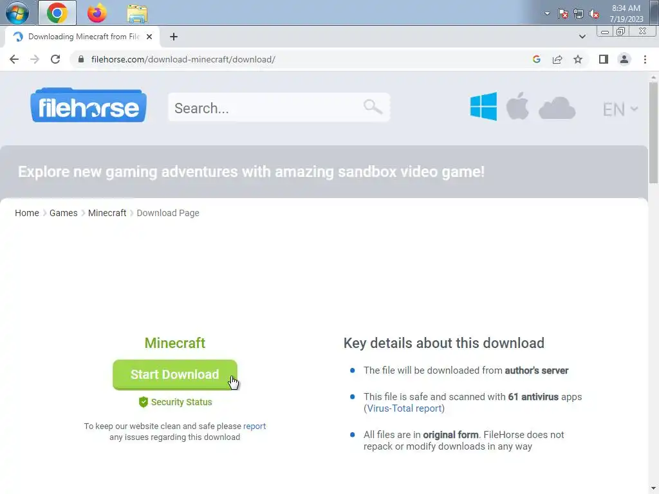Open the tab search dropdown
Viewport: 659px width, 494px height.
click(x=582, y=37)
